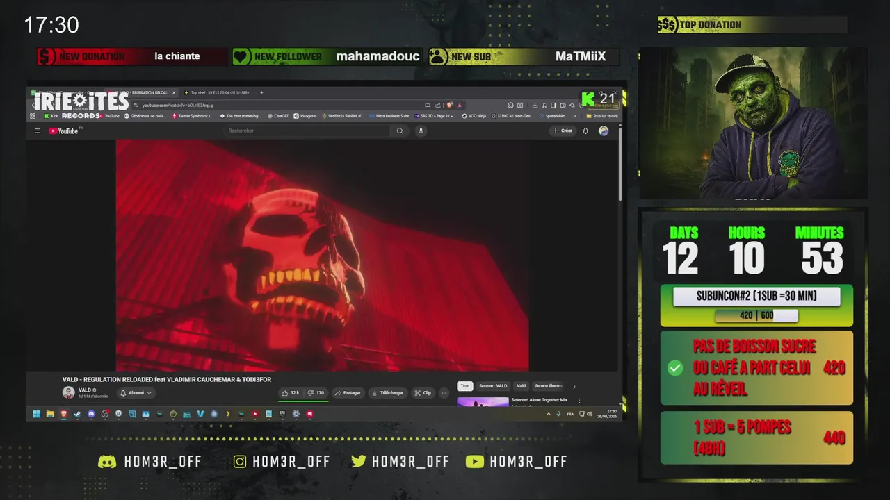Click the YouTube logo
The width and height of the screenshot is (890, 500).
coord(65,131)
